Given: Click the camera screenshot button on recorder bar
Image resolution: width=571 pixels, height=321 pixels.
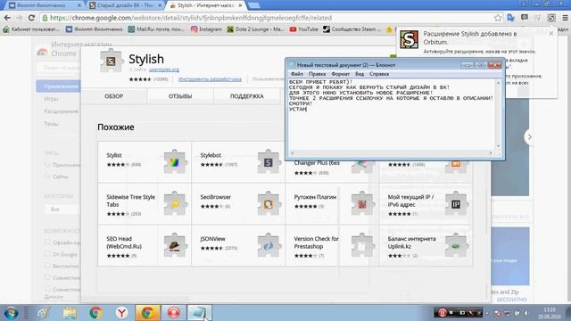Looking at the screenshot, I should click(462, 313).
